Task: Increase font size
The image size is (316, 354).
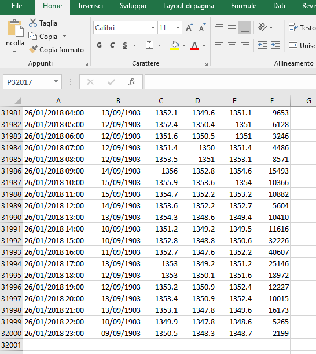Action: pyautogui.click(x=189, y=27)
